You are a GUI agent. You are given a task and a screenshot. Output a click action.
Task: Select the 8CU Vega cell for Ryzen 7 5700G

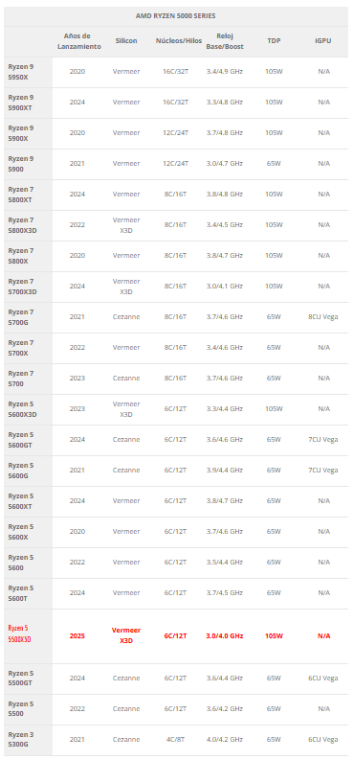pyautogui.click(x=323, y=316)
